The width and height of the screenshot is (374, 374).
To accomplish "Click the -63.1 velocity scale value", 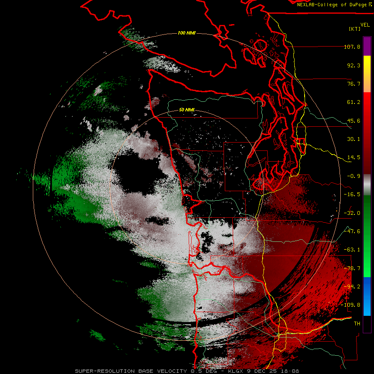I will [352, 250].
